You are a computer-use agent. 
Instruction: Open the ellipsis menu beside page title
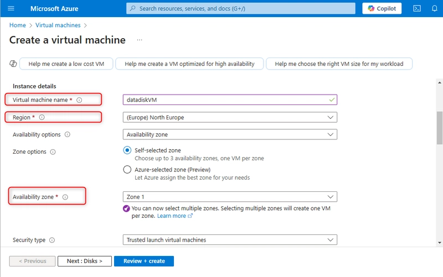[x=140, y=40]
